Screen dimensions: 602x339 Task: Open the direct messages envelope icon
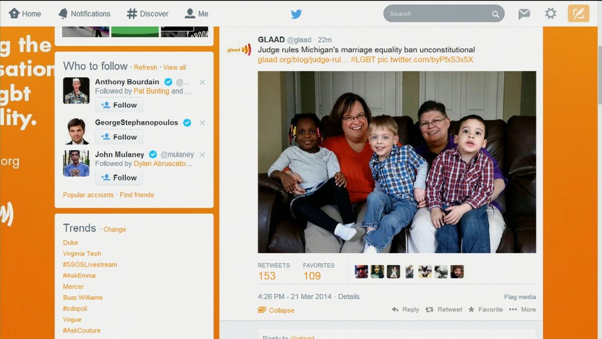tap(524, 14)
